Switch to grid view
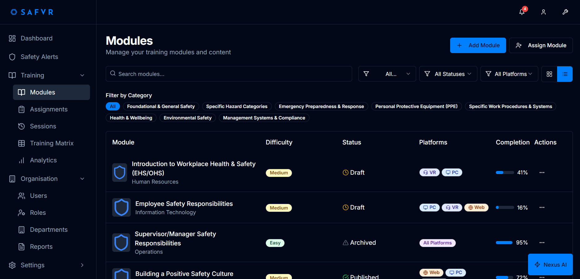The width and height of the screenshot is (580, 279). pyautogui.click(x=549, y=74)
